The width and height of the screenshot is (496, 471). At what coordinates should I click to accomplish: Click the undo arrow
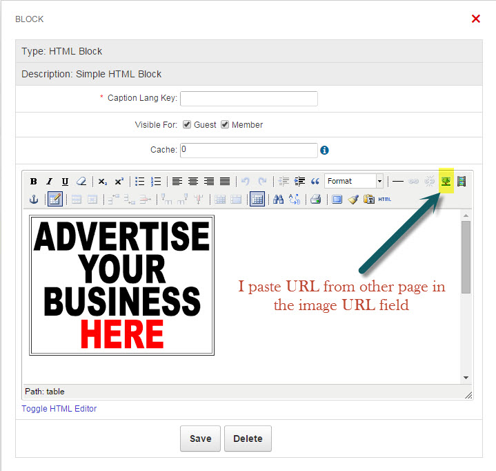coord(246,182)
